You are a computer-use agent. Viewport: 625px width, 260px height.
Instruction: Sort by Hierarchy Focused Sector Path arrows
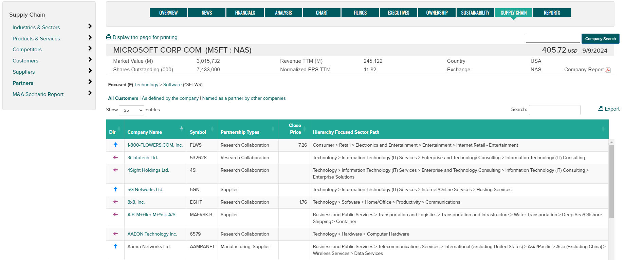click(603, 129)
